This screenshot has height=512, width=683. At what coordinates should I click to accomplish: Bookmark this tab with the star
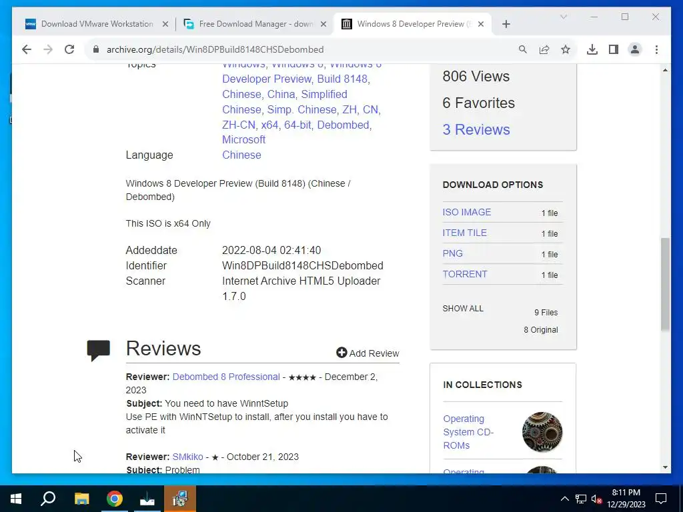pos(566,49)
